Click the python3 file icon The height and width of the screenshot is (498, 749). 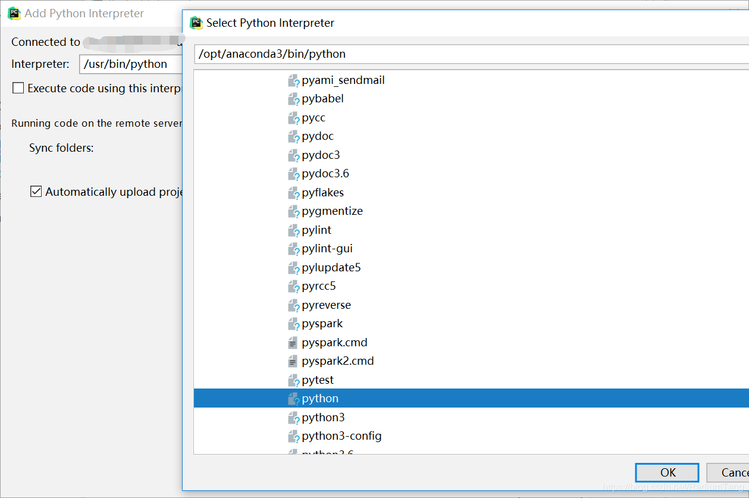click(293, 418)
